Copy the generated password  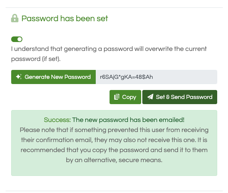(x=125, y=97)
